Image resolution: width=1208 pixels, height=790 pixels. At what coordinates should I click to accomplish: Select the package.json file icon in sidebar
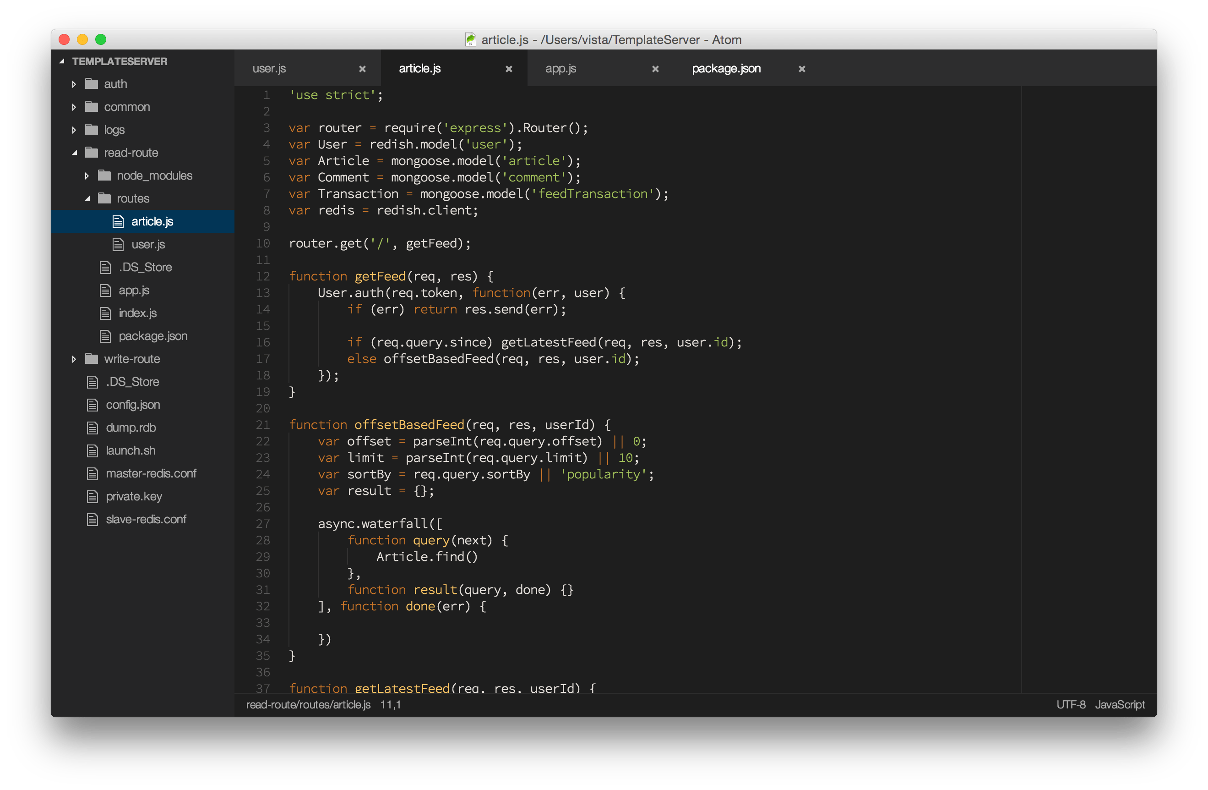pos(105,336)
